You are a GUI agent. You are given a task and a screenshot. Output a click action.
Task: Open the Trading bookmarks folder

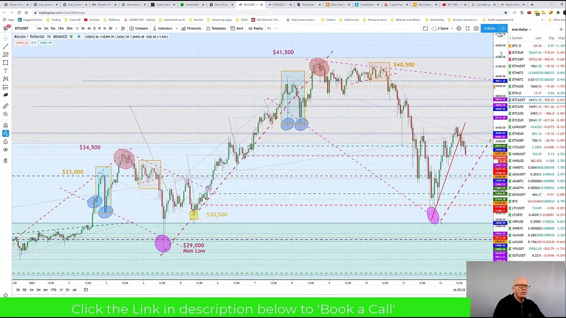(54, 20)
